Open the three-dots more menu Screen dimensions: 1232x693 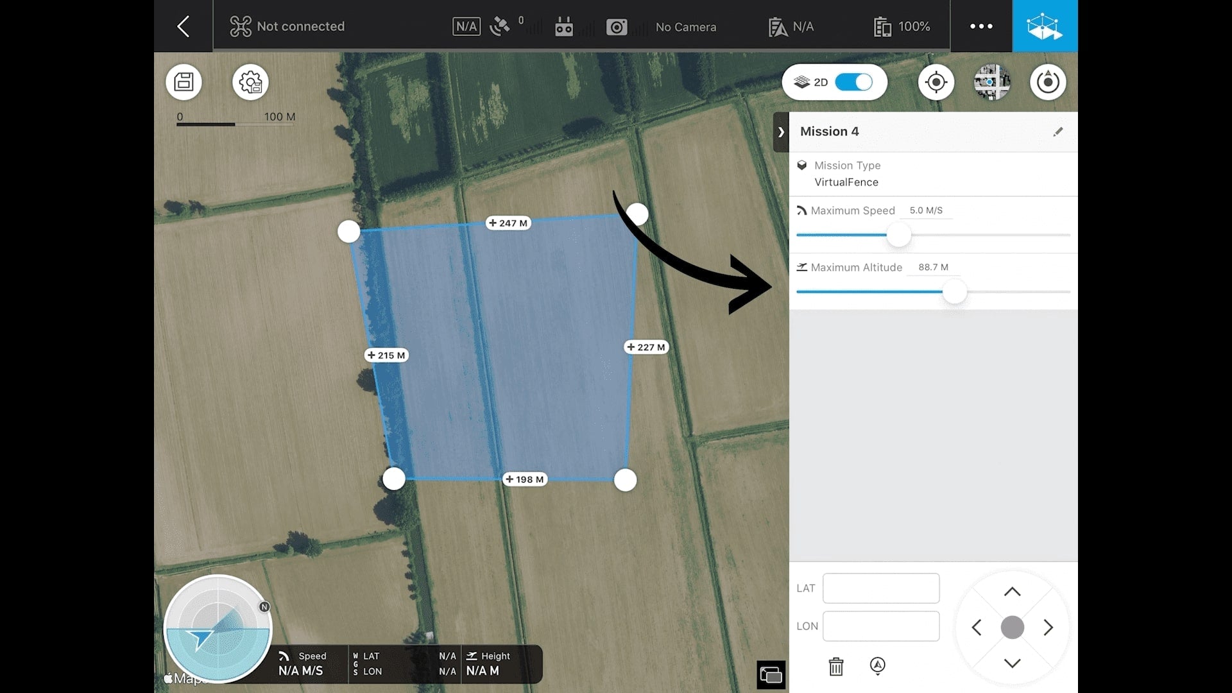981,26
